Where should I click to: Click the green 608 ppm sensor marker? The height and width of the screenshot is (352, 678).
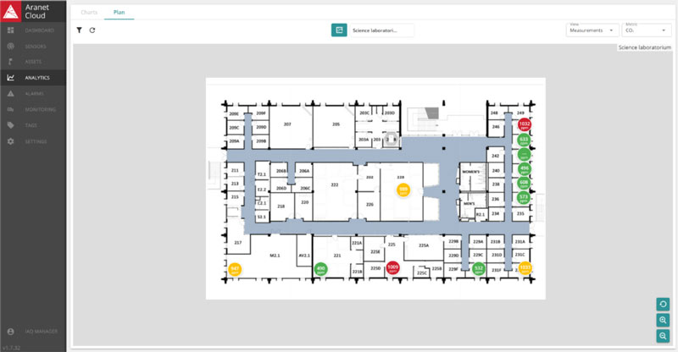coord(524,183)
